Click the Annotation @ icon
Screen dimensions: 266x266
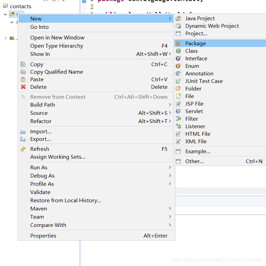178,73
